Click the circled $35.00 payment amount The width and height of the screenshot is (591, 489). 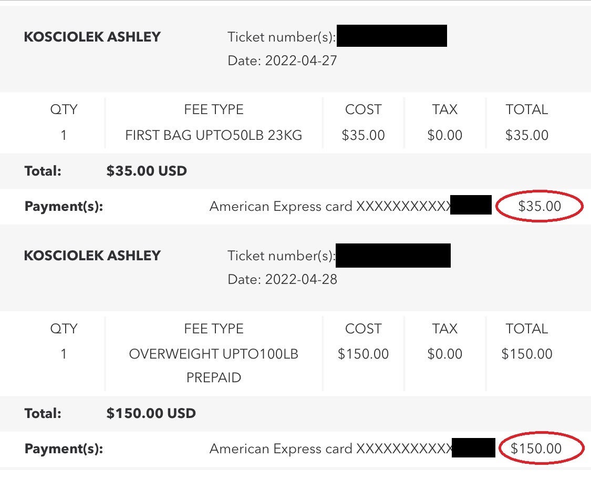point(540,206)
